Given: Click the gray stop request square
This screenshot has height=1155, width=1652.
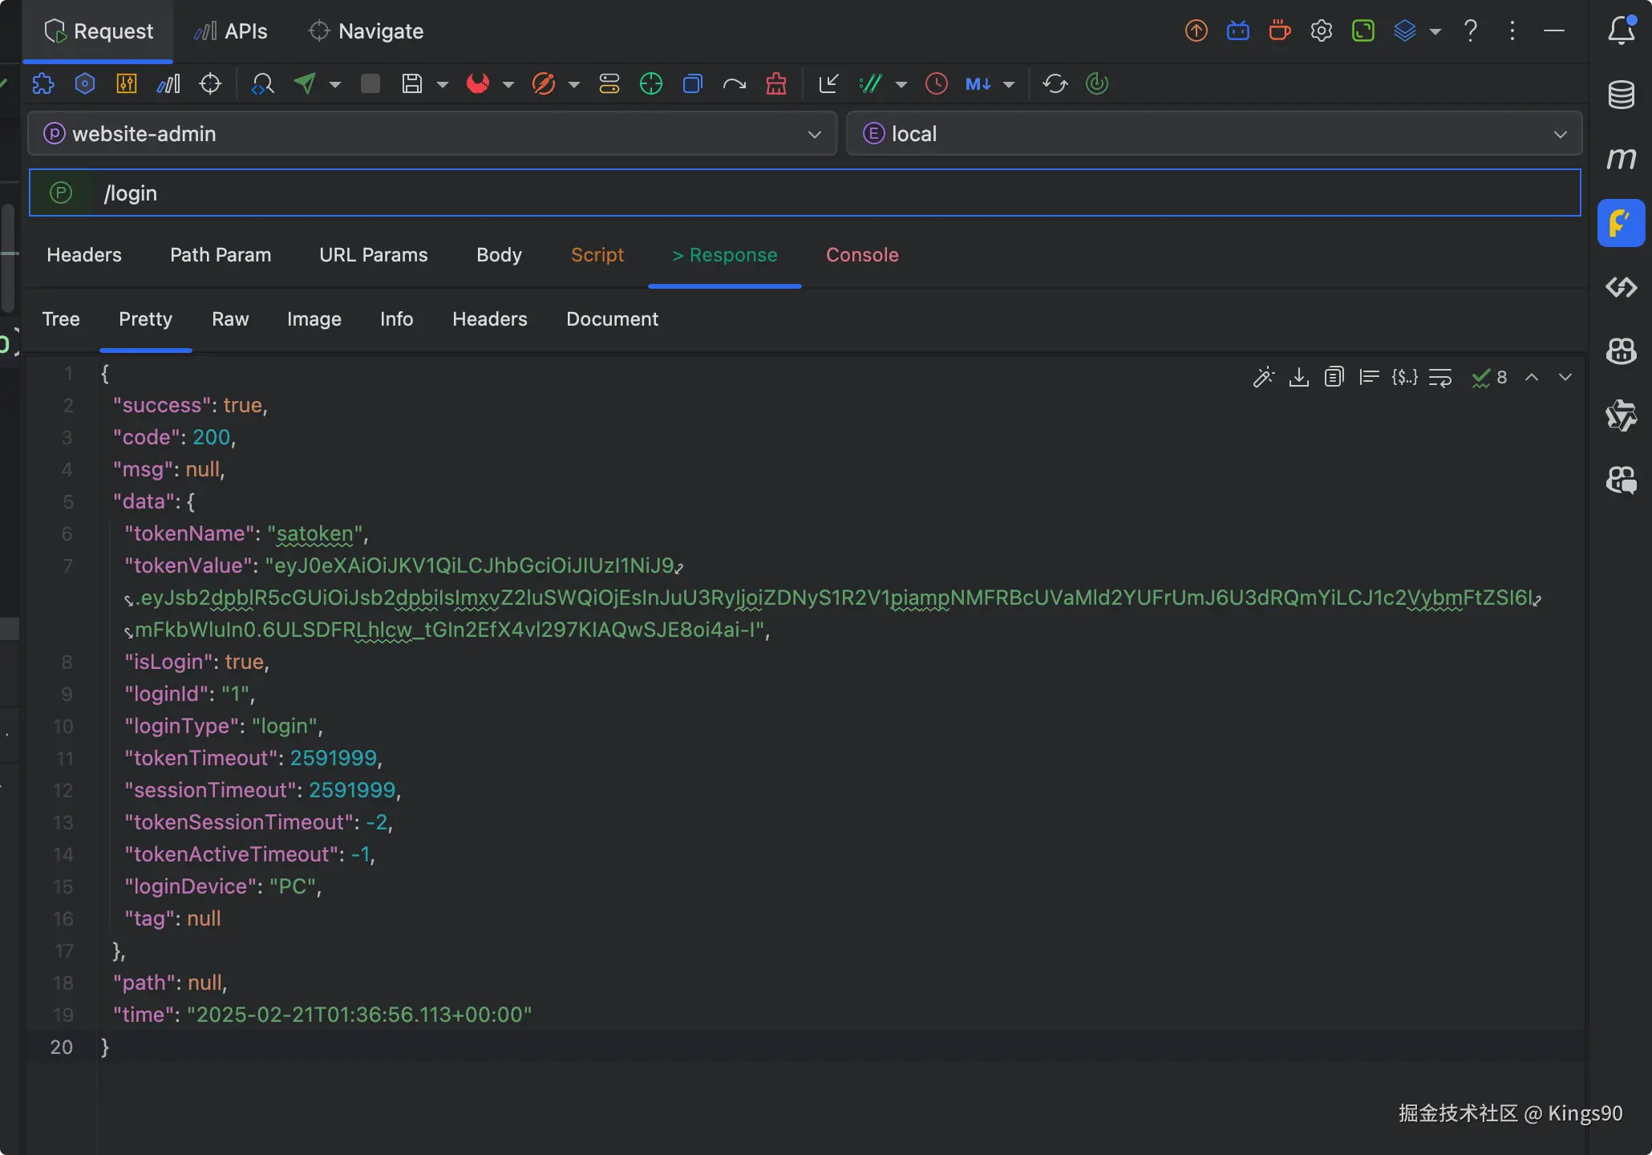Looking at the screenshot, I should (370, 83).
